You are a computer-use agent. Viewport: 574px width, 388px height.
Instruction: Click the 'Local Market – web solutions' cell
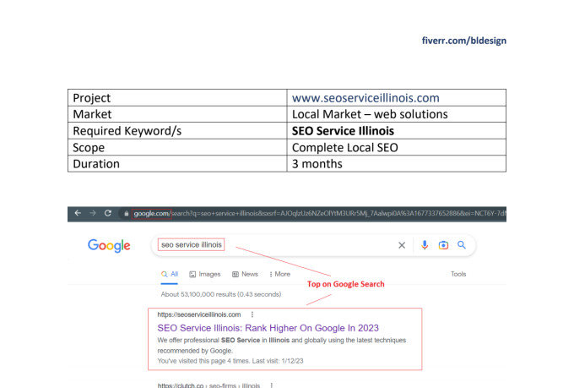pos(397,114)
